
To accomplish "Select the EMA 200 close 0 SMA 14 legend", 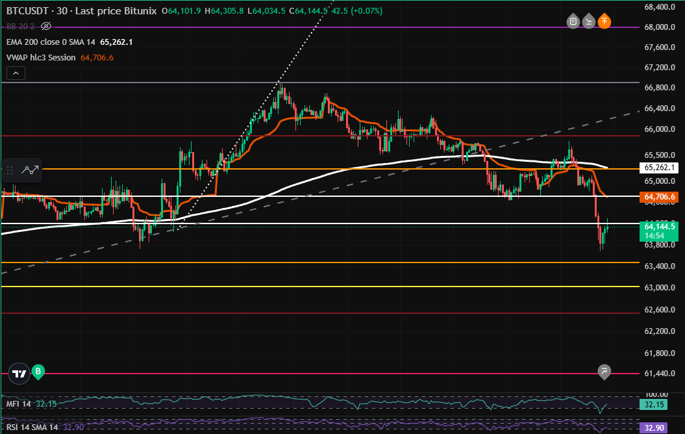I will click(51, 42).
